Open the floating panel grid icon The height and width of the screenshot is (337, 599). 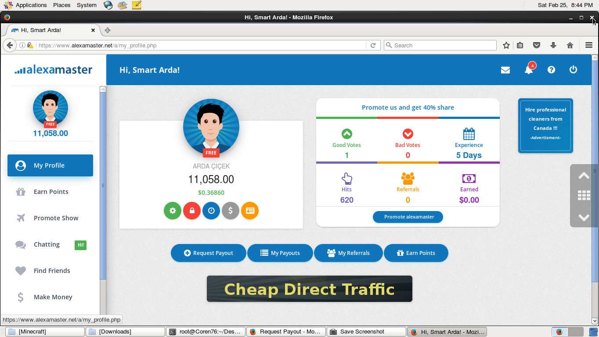click(x=584, y=196)
